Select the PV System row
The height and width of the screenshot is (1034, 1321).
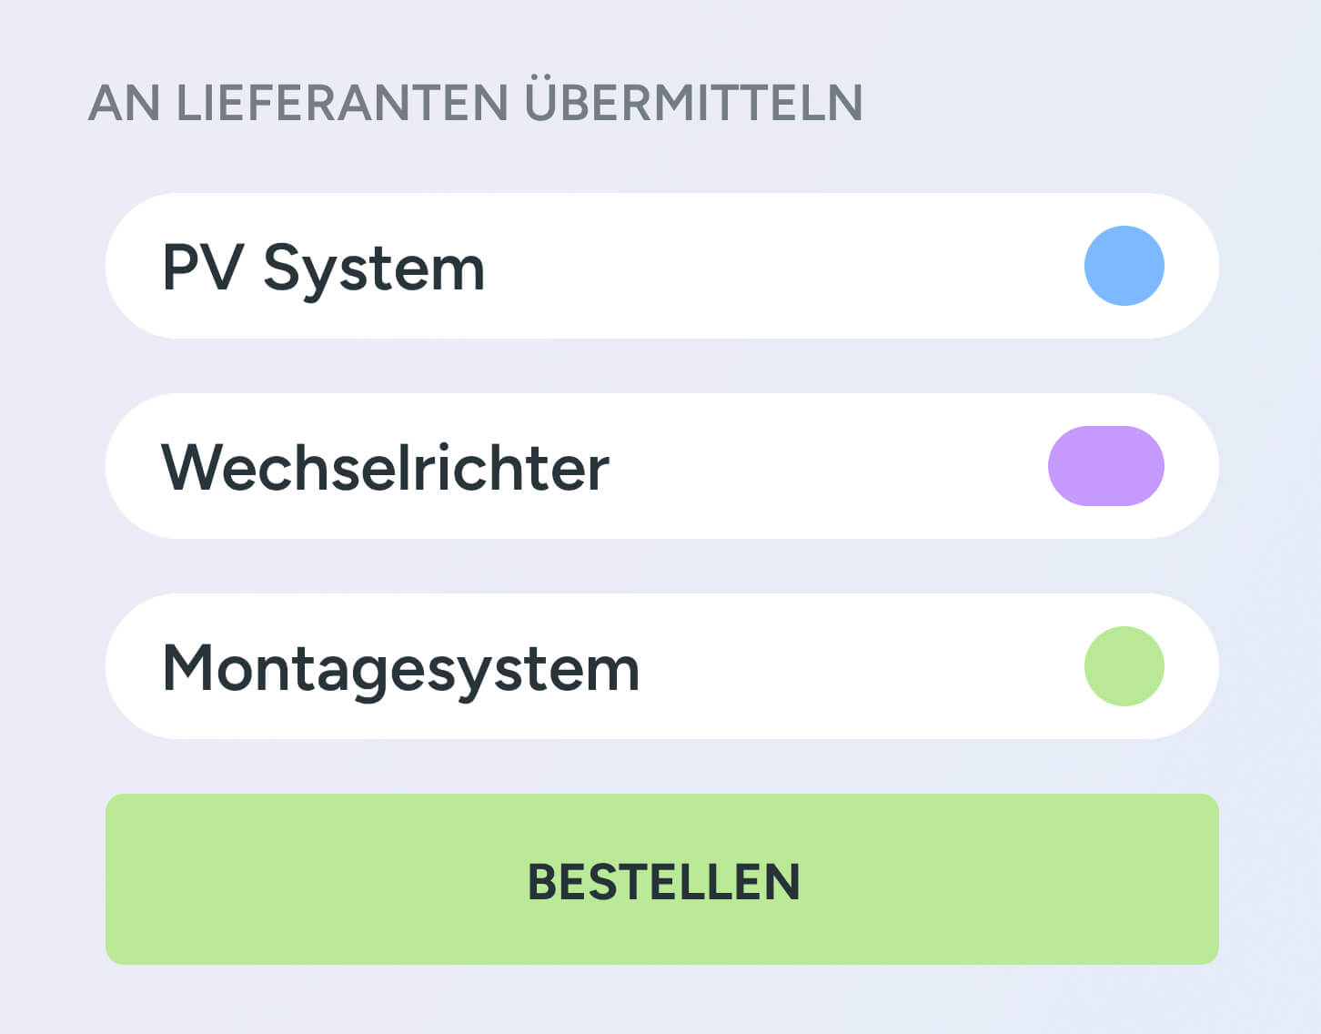(x=661, y=266)
